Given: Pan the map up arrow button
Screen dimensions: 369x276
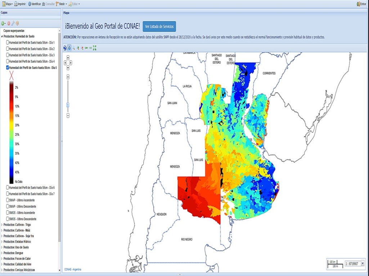Looking at the screenshot, I should [68, 57].
